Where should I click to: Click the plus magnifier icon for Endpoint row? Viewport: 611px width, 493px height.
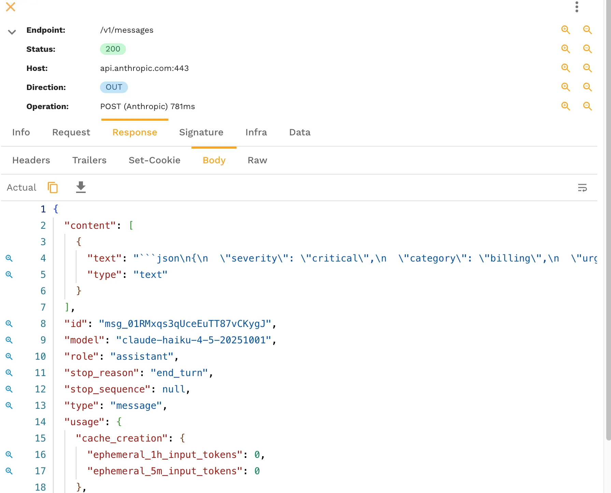[566, 30]
